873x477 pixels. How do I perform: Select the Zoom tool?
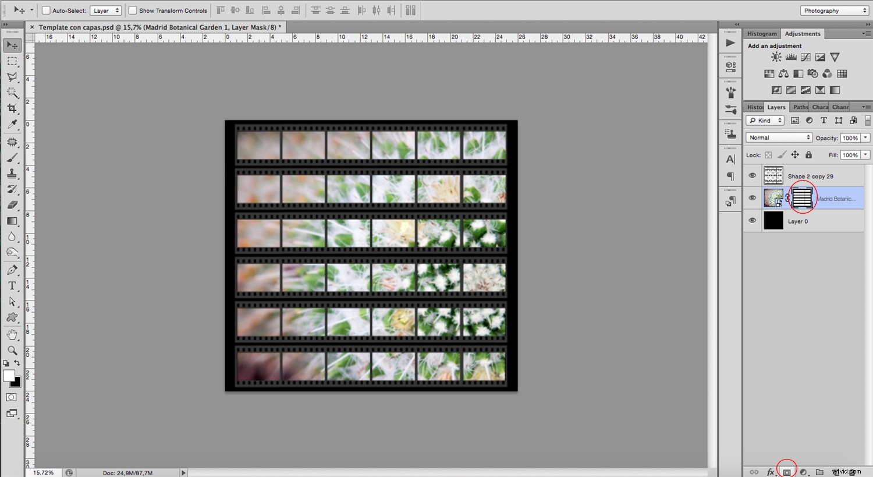(12, 350)
